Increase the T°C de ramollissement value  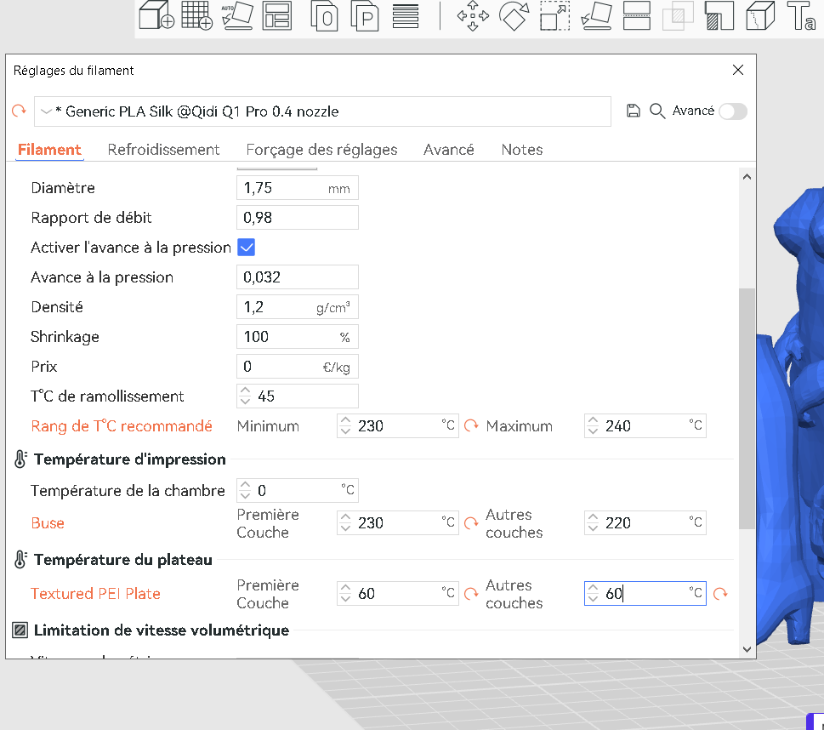coord(245,391)
